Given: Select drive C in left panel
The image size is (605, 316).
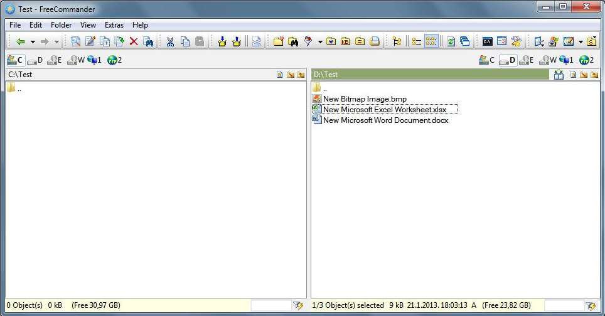Looking at the screenshot, I should (16, 60).
